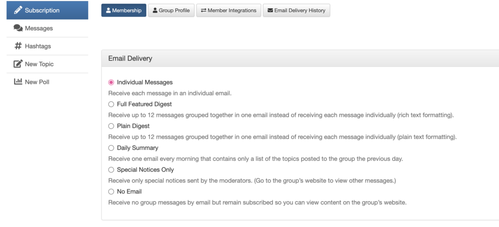Switch to the Email Delivery History tab

[x=296, y=11]
